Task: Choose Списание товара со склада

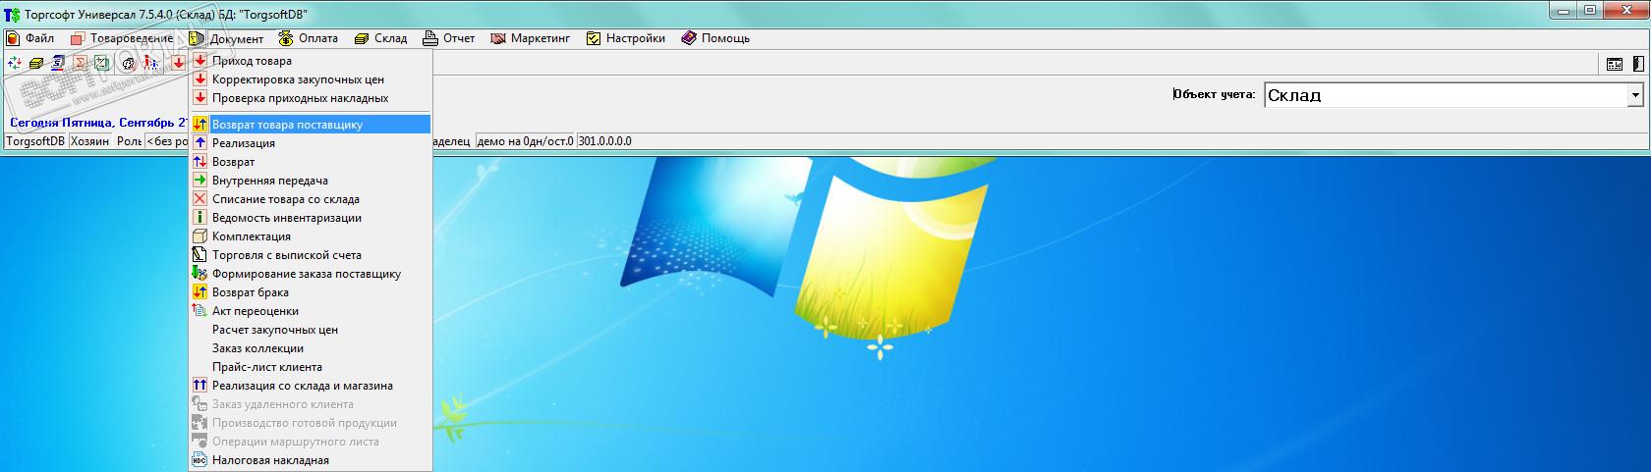Action: coord(311,199)
